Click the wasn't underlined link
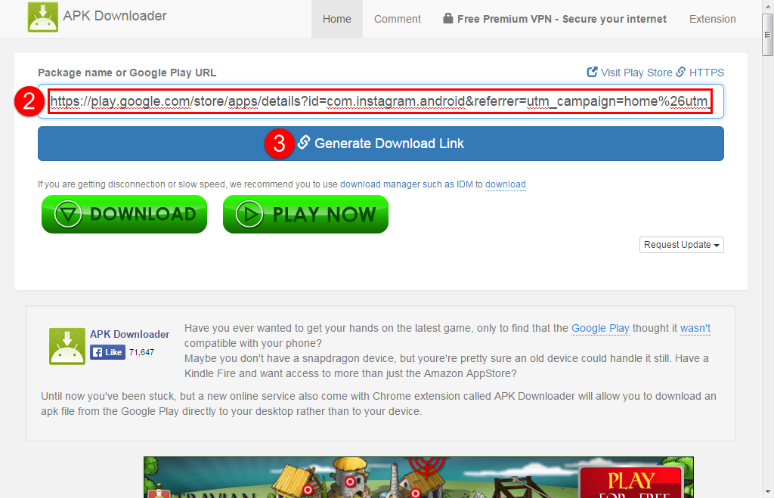Image resolution: width=774 pixels, height=498 pixels. point(695,328)
